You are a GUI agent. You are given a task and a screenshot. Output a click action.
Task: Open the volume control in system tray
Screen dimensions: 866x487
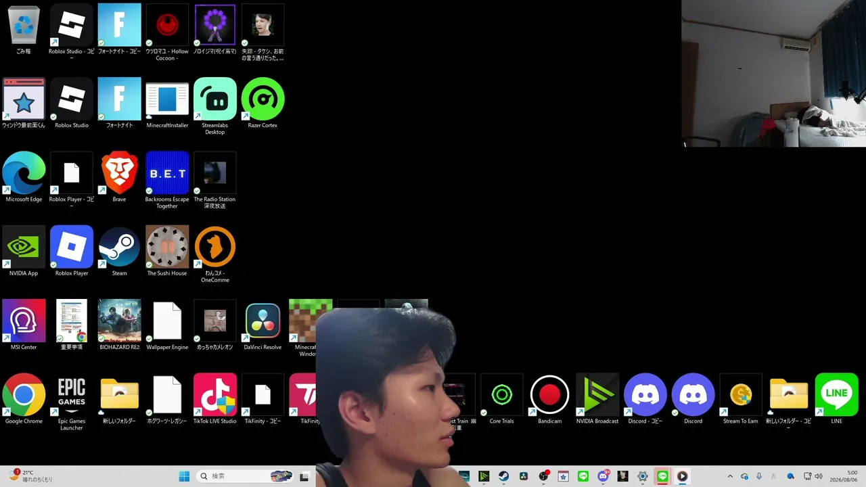click(819, 476)
